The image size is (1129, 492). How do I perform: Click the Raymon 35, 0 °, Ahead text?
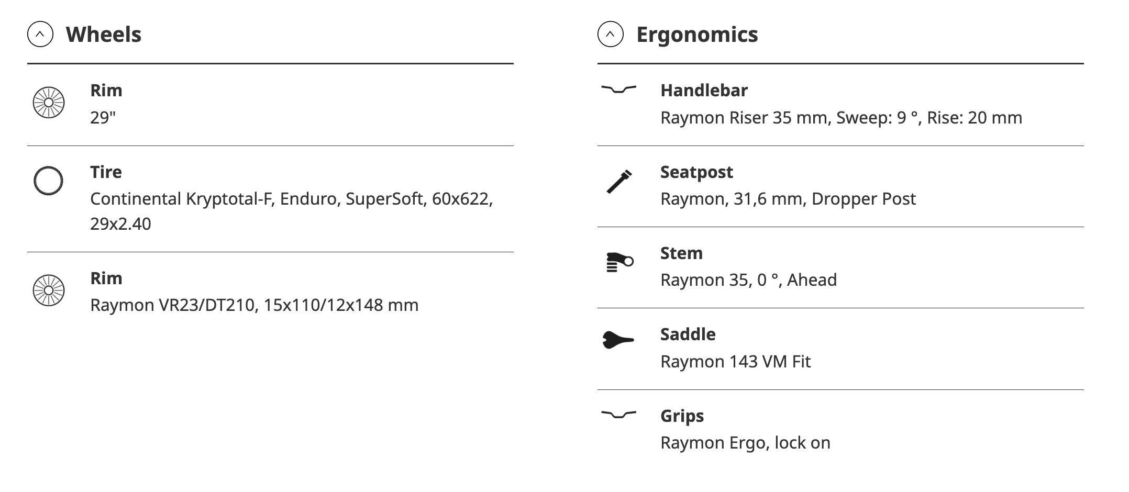point(748,280)
